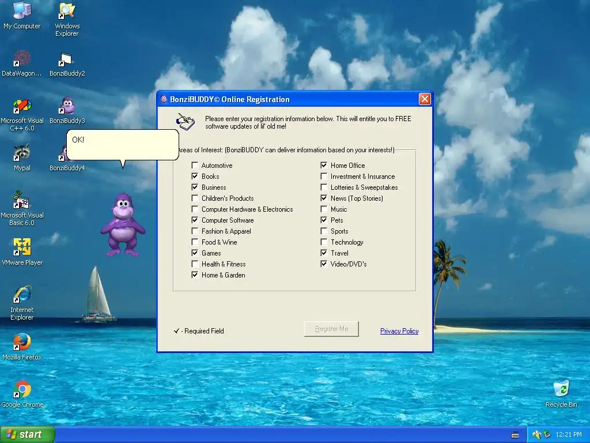The height and width of the screenshot is (443, 590).
Task: Click the first system tray icon
Action: (x=536, y=435)
